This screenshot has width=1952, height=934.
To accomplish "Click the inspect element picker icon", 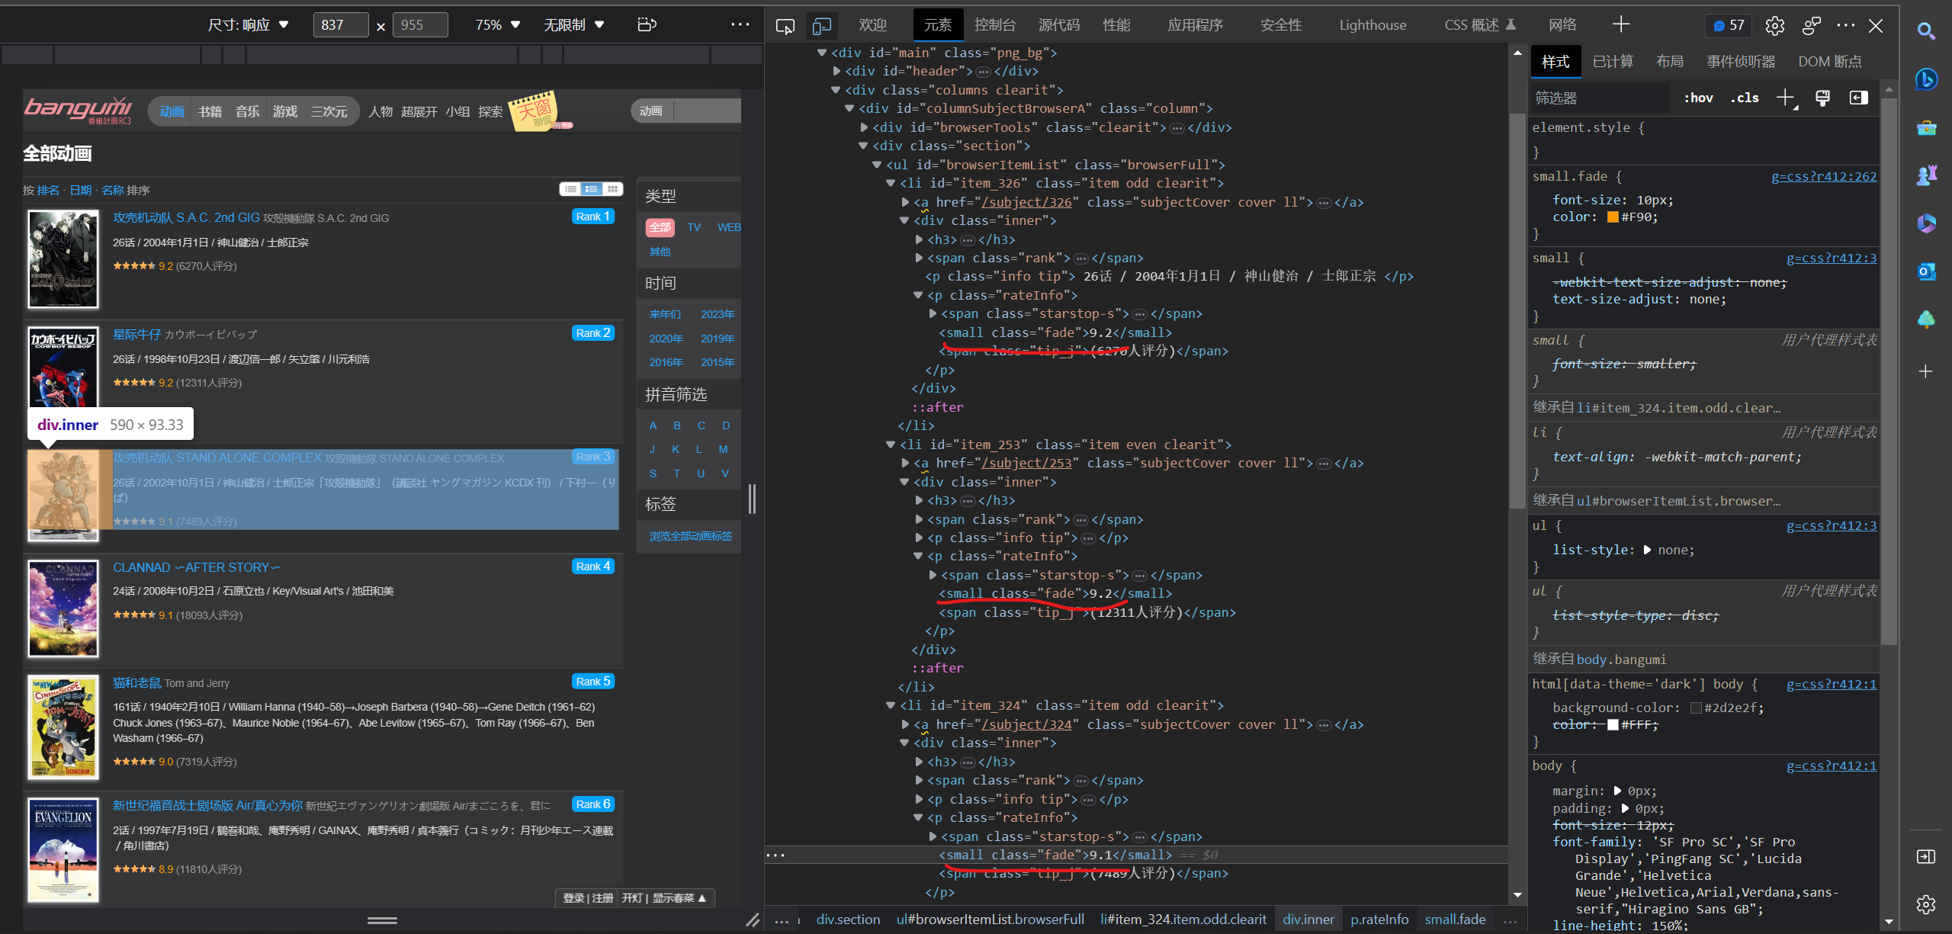I will click(x=785, y=26).
